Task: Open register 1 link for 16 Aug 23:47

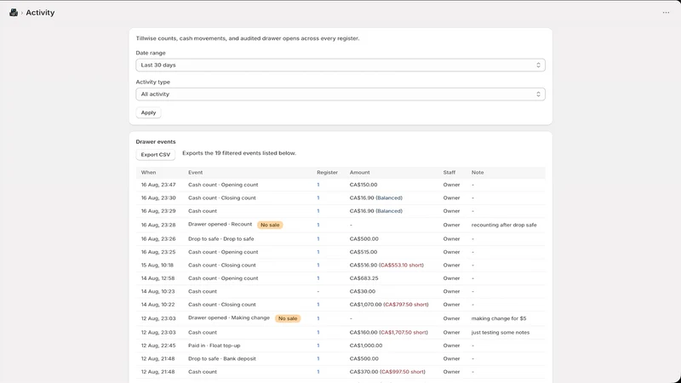Action: tap(318, 185)
